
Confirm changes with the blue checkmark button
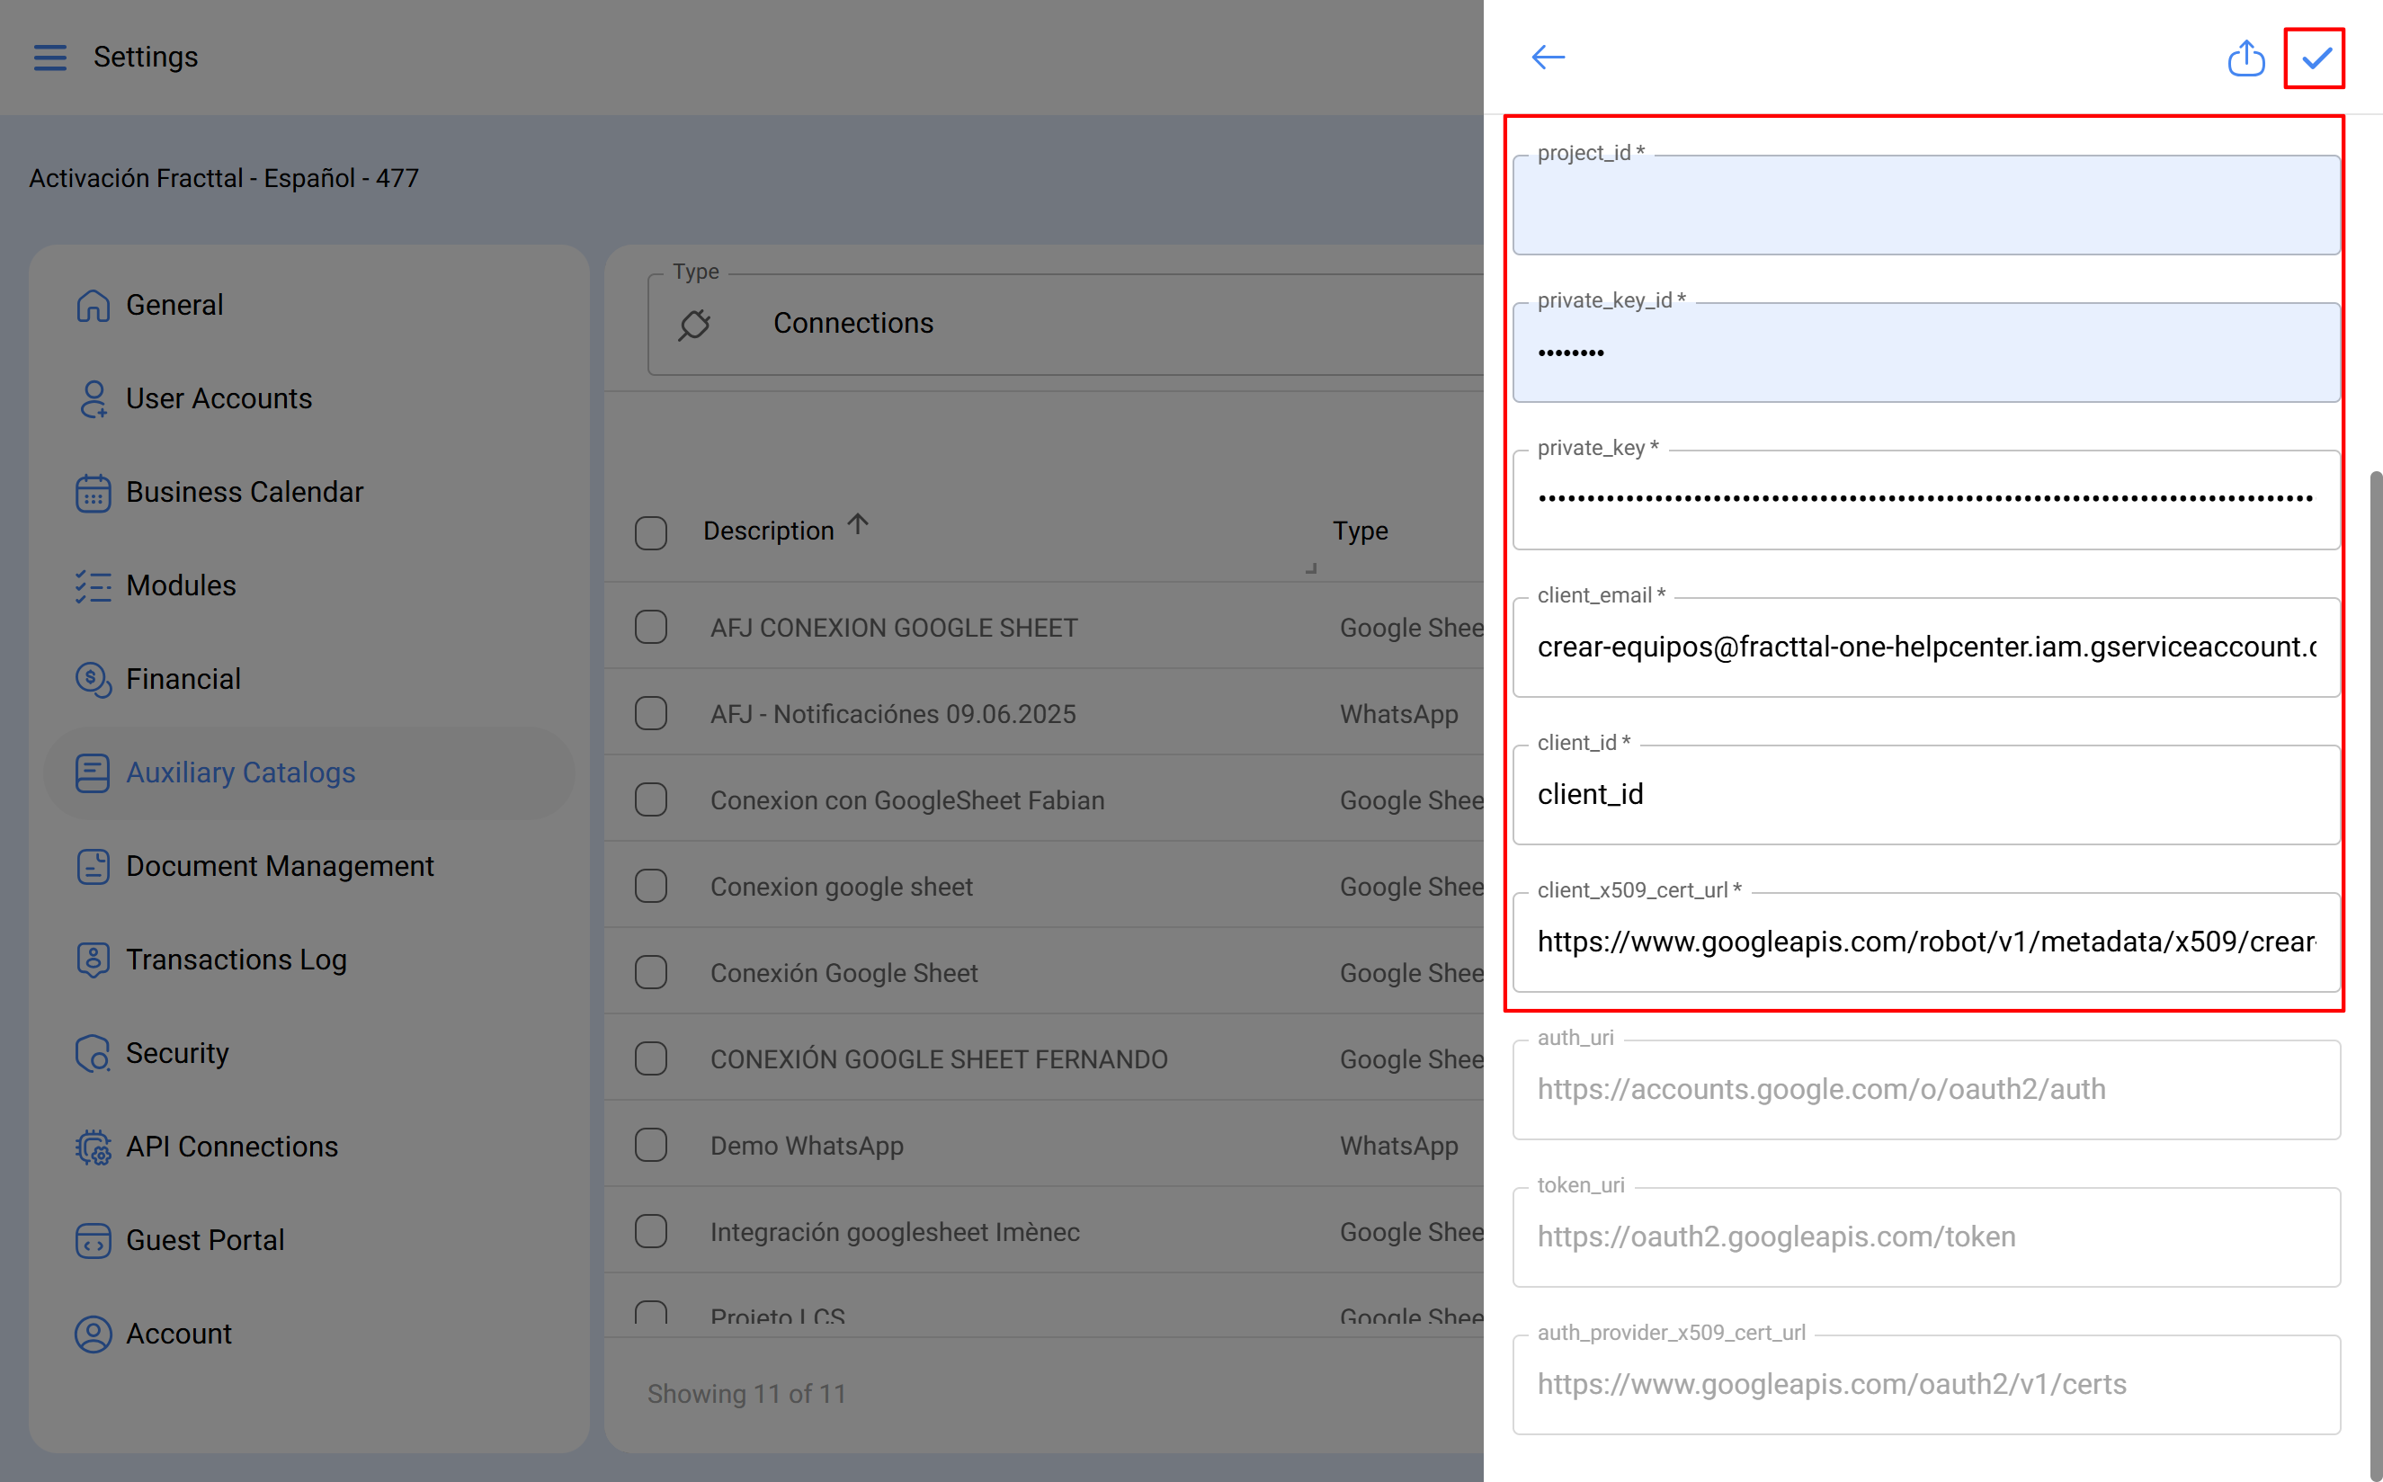point(2315,57)
